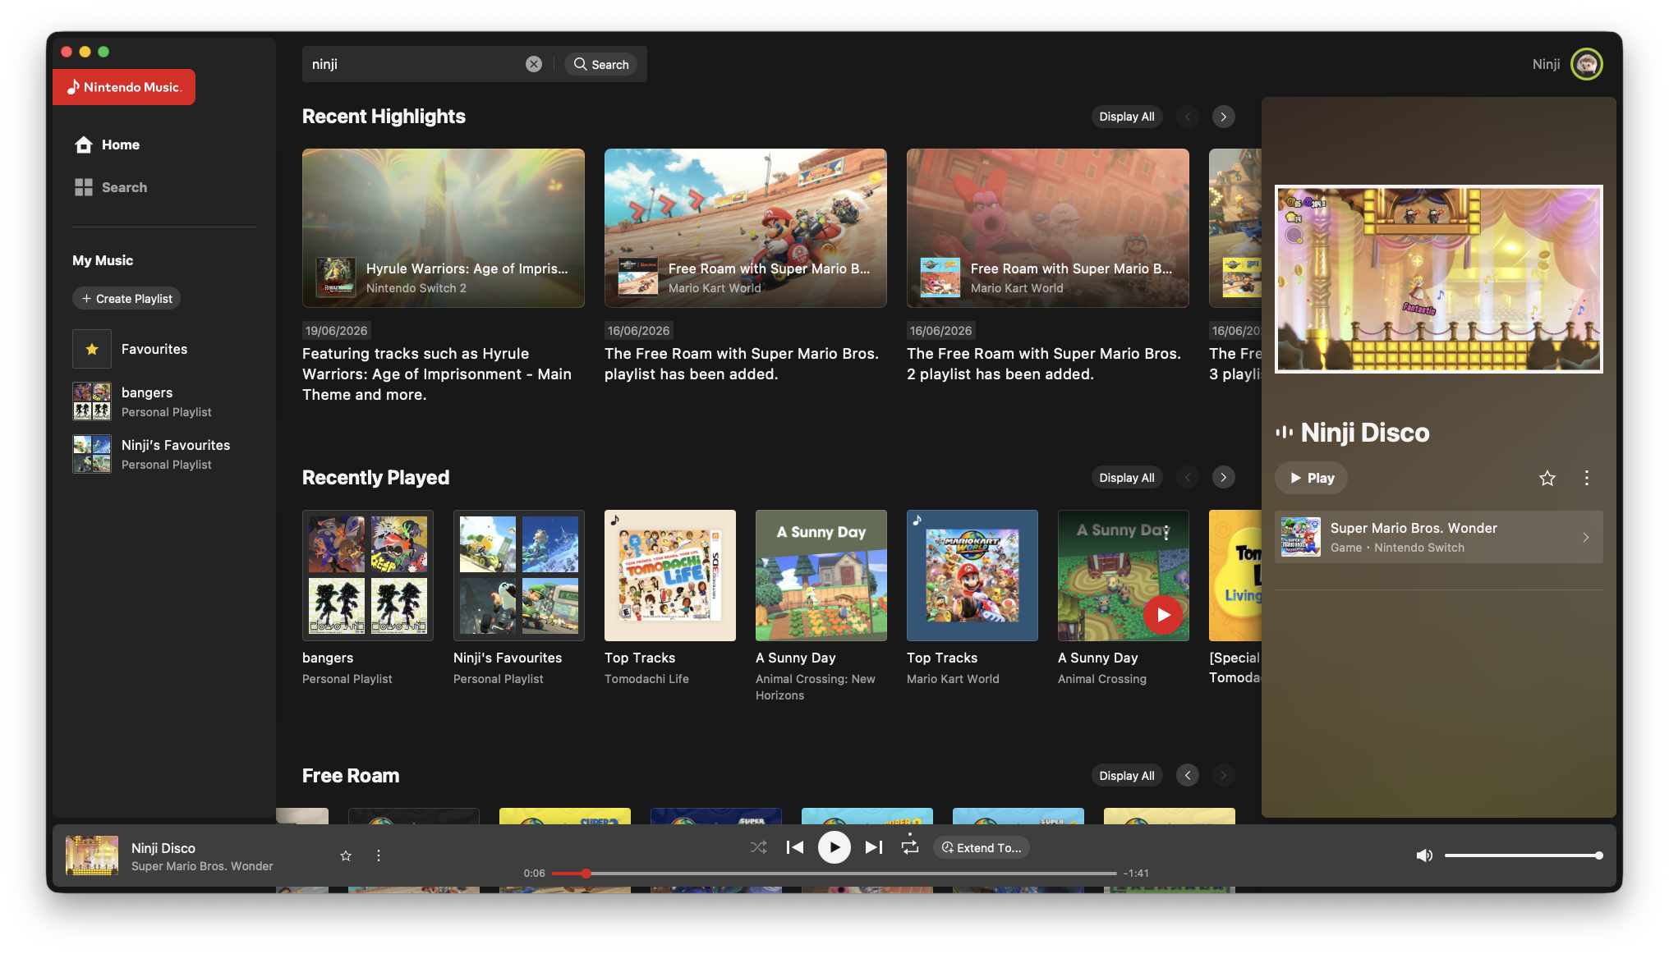1669x954 pixels.
Task: Open A Sunny Day New Horizons cover
Action: (x=821, y=576)
